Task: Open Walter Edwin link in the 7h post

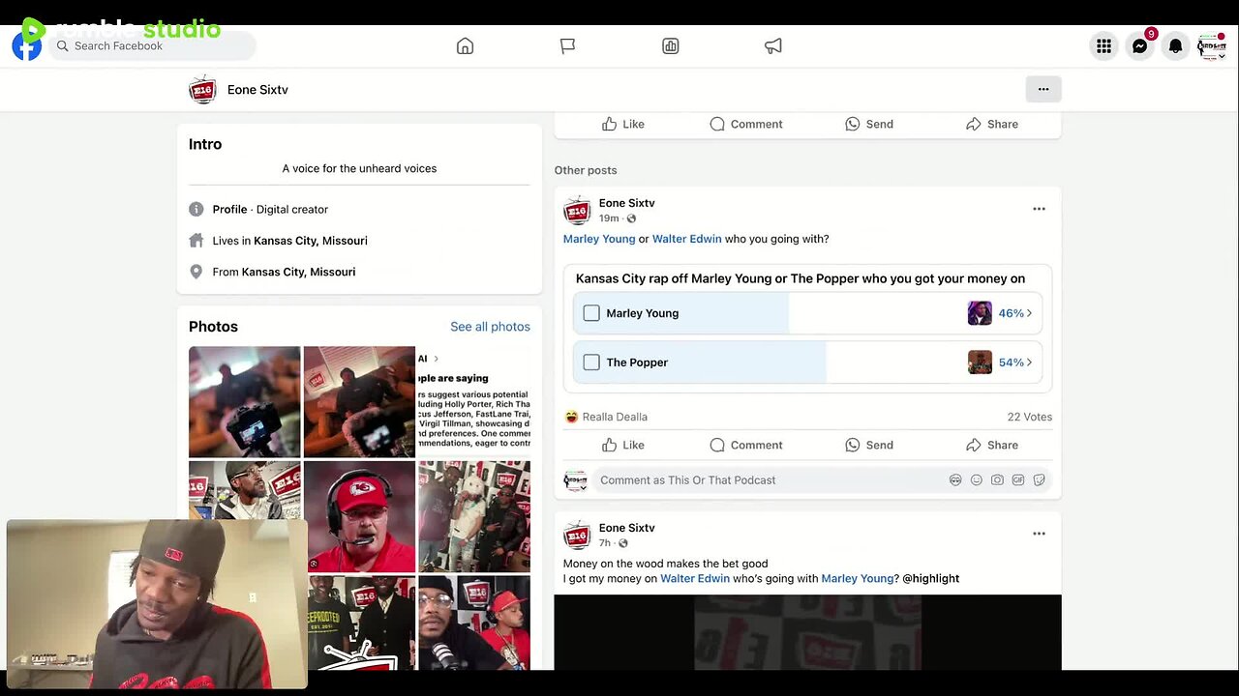Action: coord(695,578)
